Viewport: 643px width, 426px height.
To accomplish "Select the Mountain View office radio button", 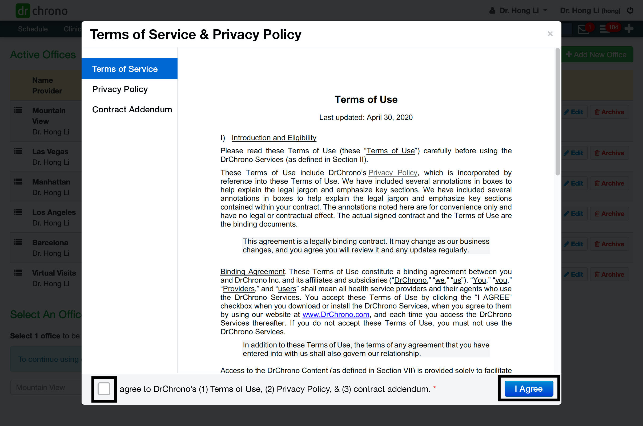I will [x=41, y=387].
